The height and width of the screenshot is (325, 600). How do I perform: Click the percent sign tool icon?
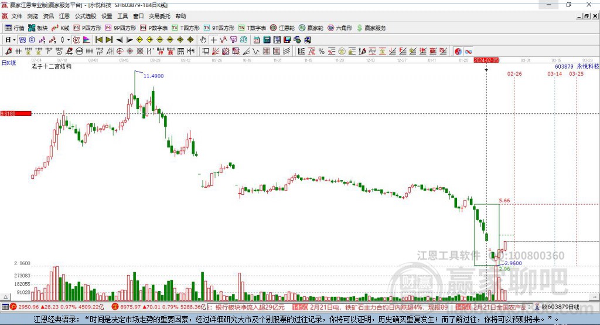point(322,52)
